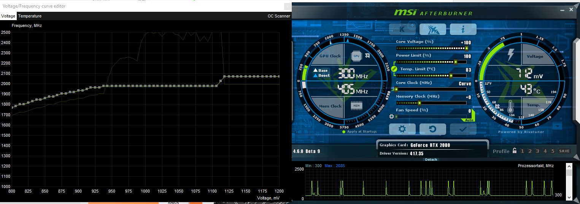This screenshot has width=580, height=204.
Task: Click the dropdown arrow below the Temp gauge
Action: tap(558, 126)
